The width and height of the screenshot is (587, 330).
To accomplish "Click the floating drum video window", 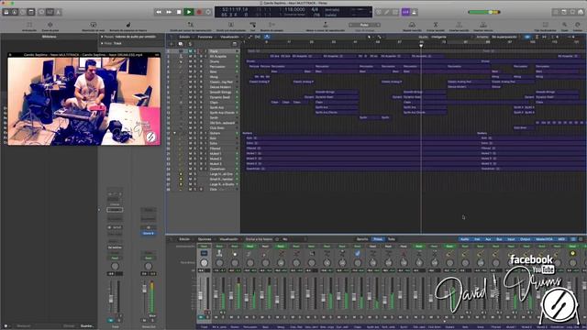I will click(83, 99).
